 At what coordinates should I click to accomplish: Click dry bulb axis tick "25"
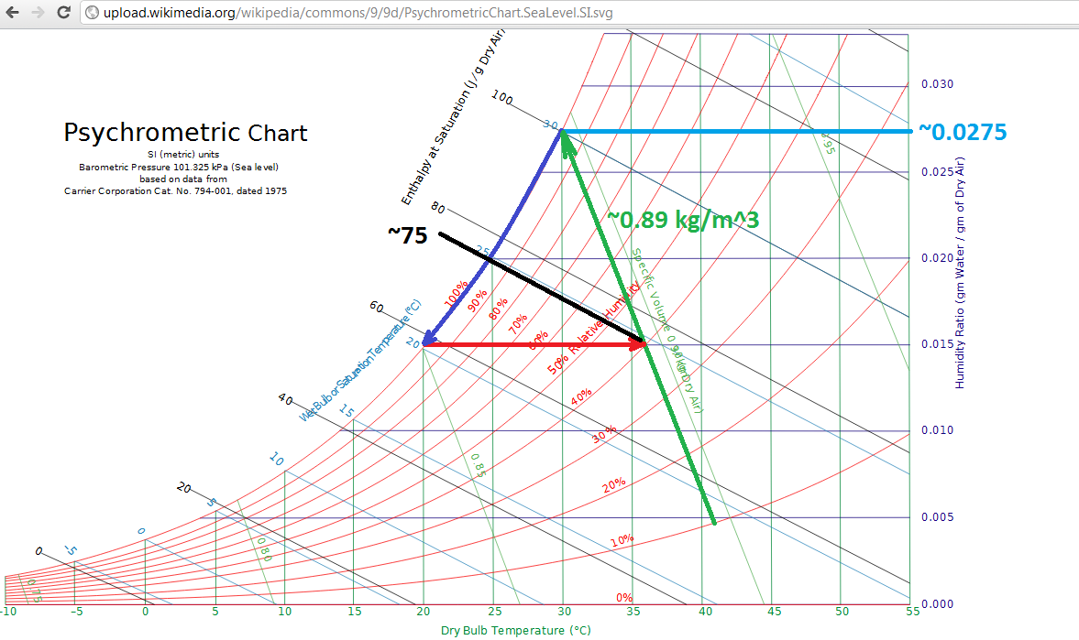pos(495,611)
